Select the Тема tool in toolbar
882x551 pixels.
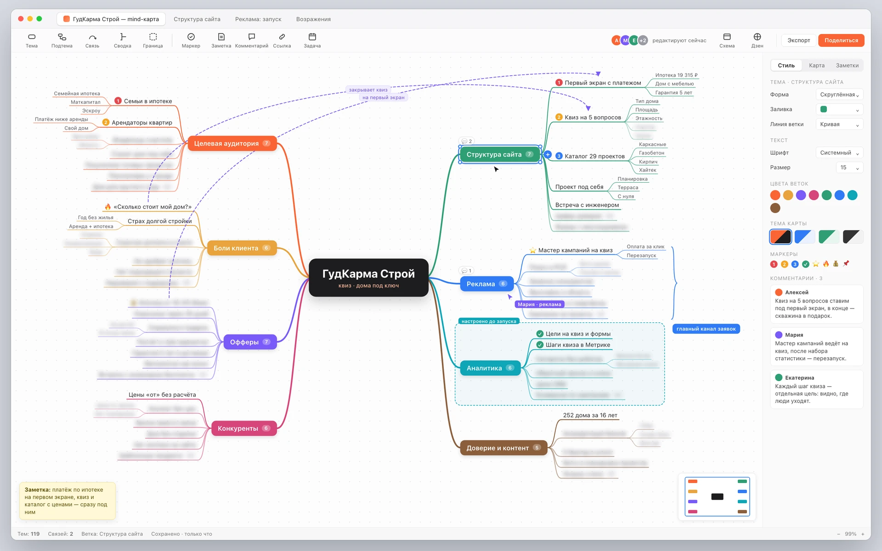click(x=32, y=40)
